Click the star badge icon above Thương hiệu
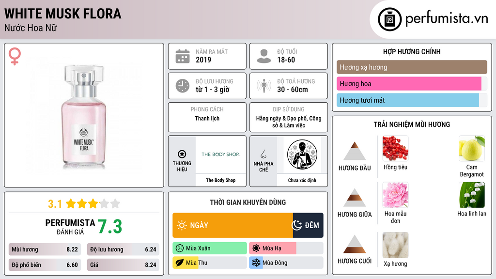This screenshot has width=496, height=279. click(x=182, y=154)
